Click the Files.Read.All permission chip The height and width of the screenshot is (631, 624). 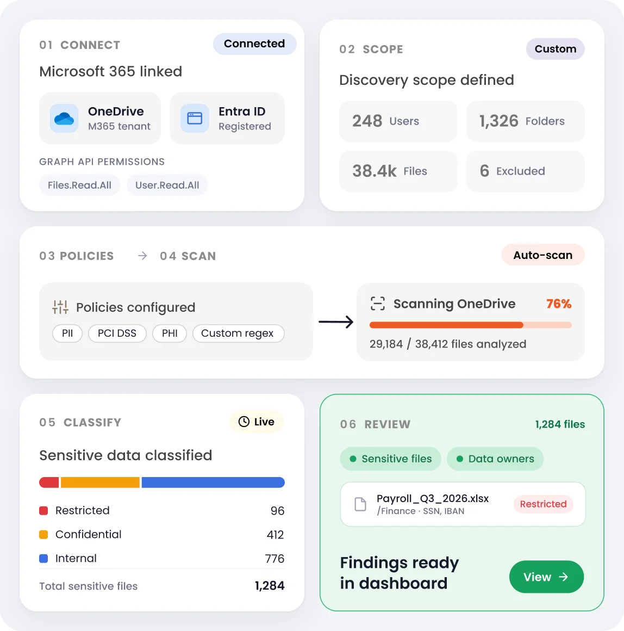tap(79, 185)
